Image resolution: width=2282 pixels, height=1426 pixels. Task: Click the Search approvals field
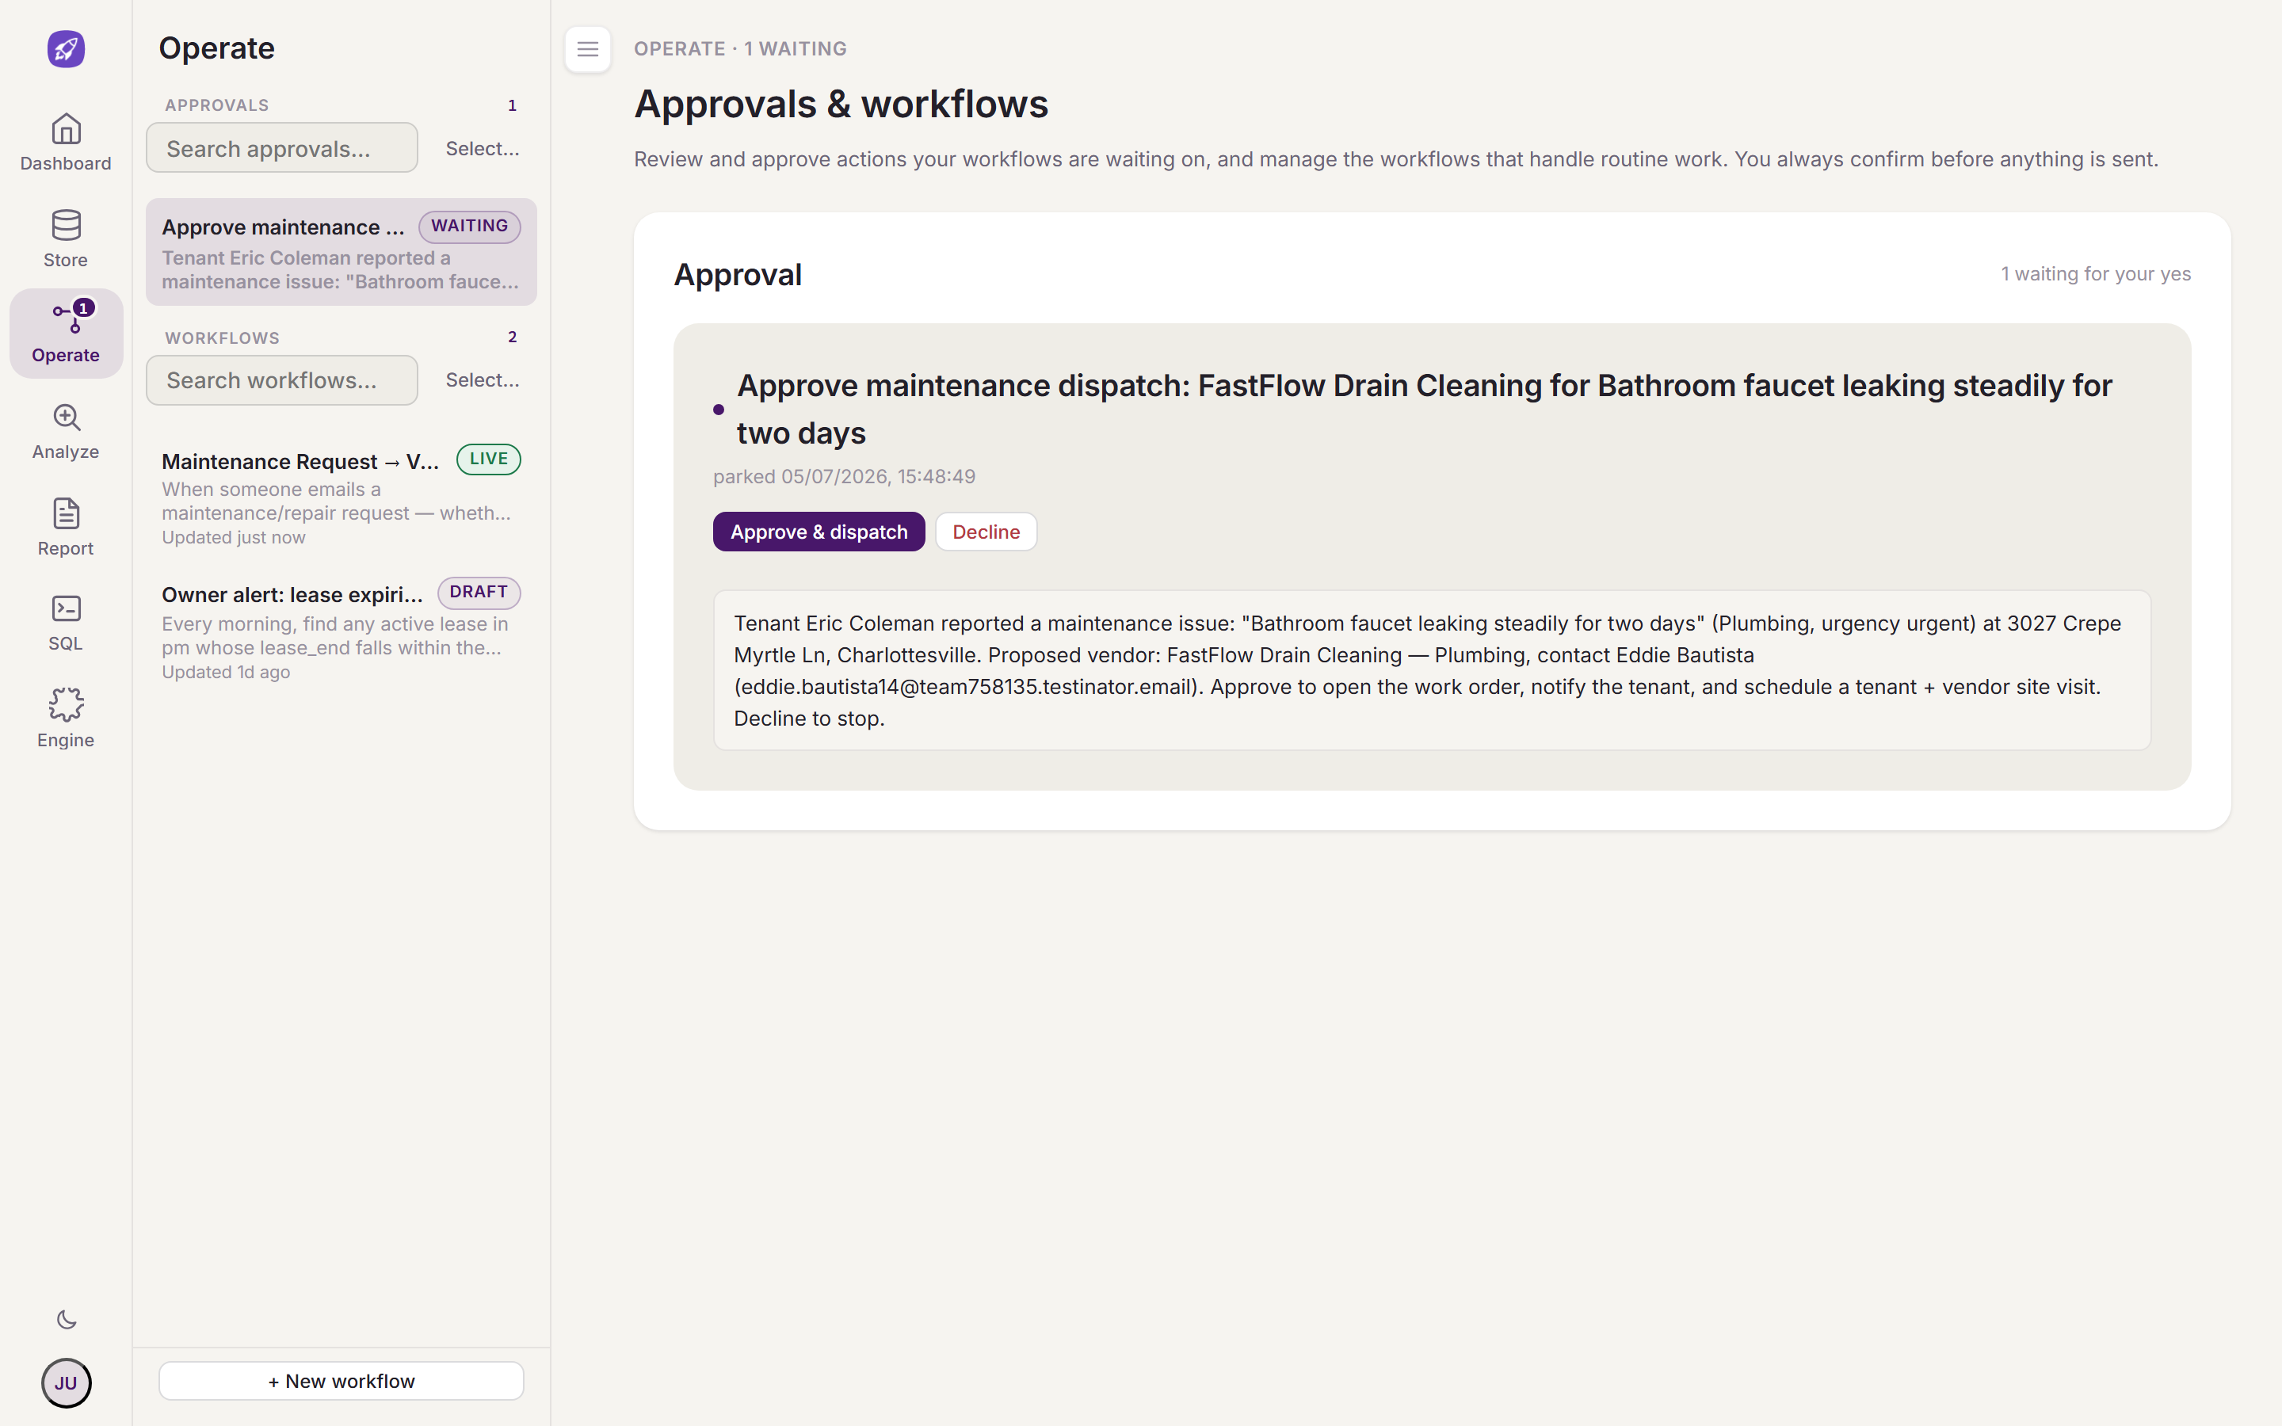282,148
